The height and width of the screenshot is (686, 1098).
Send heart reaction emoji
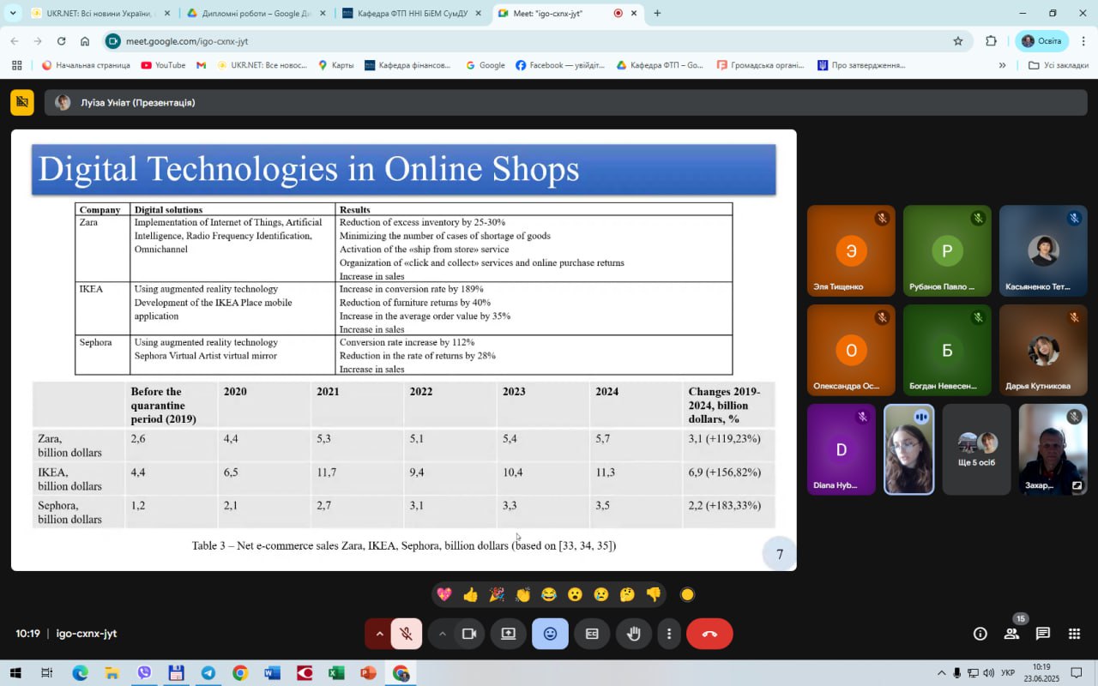444,594
